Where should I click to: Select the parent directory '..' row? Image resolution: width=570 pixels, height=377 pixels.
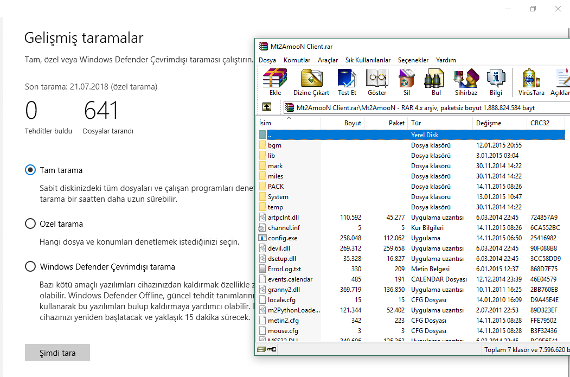click(412, 135)
